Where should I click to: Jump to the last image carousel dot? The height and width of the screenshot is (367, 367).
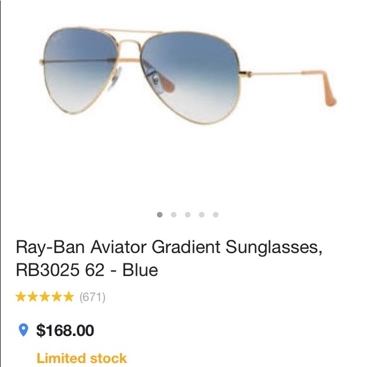click(216, 215)
